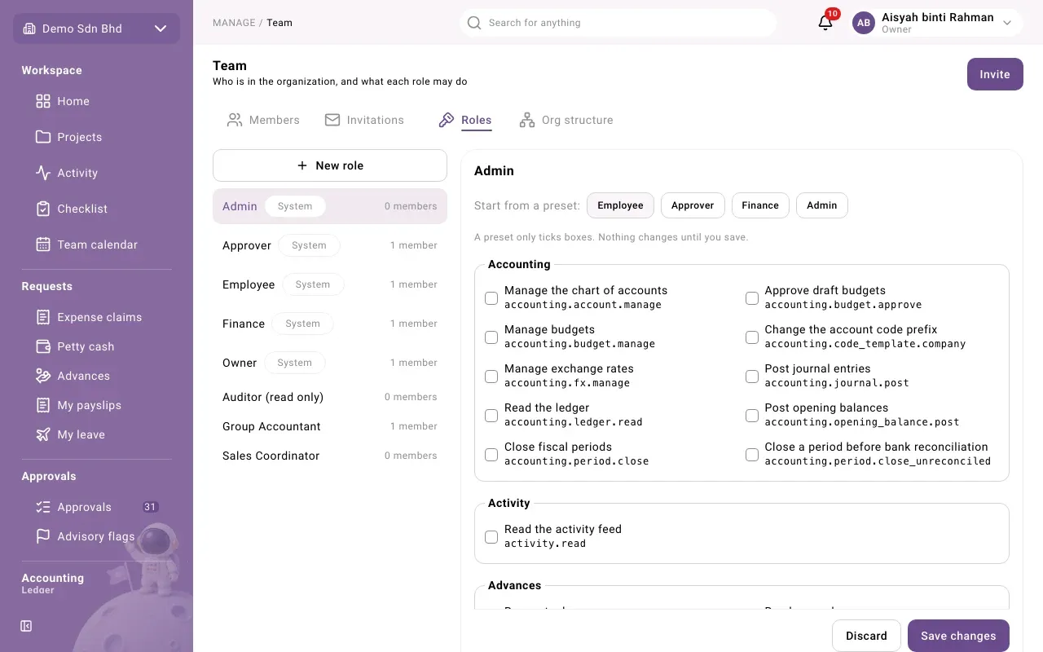Click the Save changes button
Screen dimensions: 1043x652
coord(958,636)
